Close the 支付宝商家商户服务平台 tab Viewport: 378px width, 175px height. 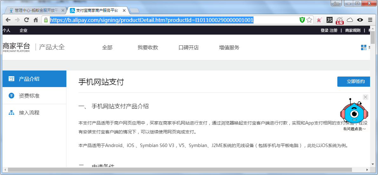[124, 10]
